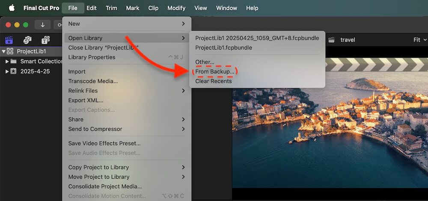Choose Transcode Media...
The height and width of the screenshot is (201, 428).
[127, 81]
